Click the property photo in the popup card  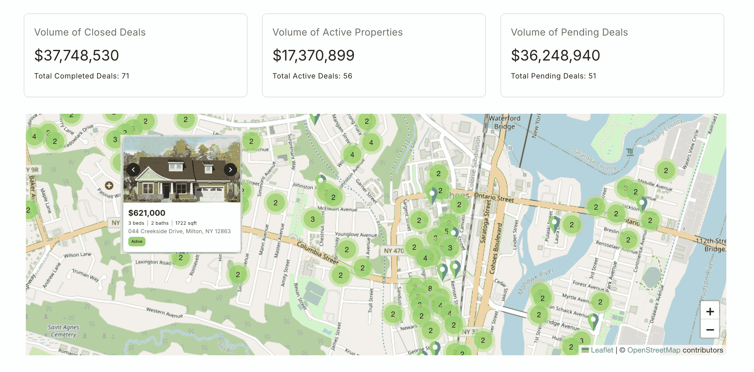(x=182, y=169)
